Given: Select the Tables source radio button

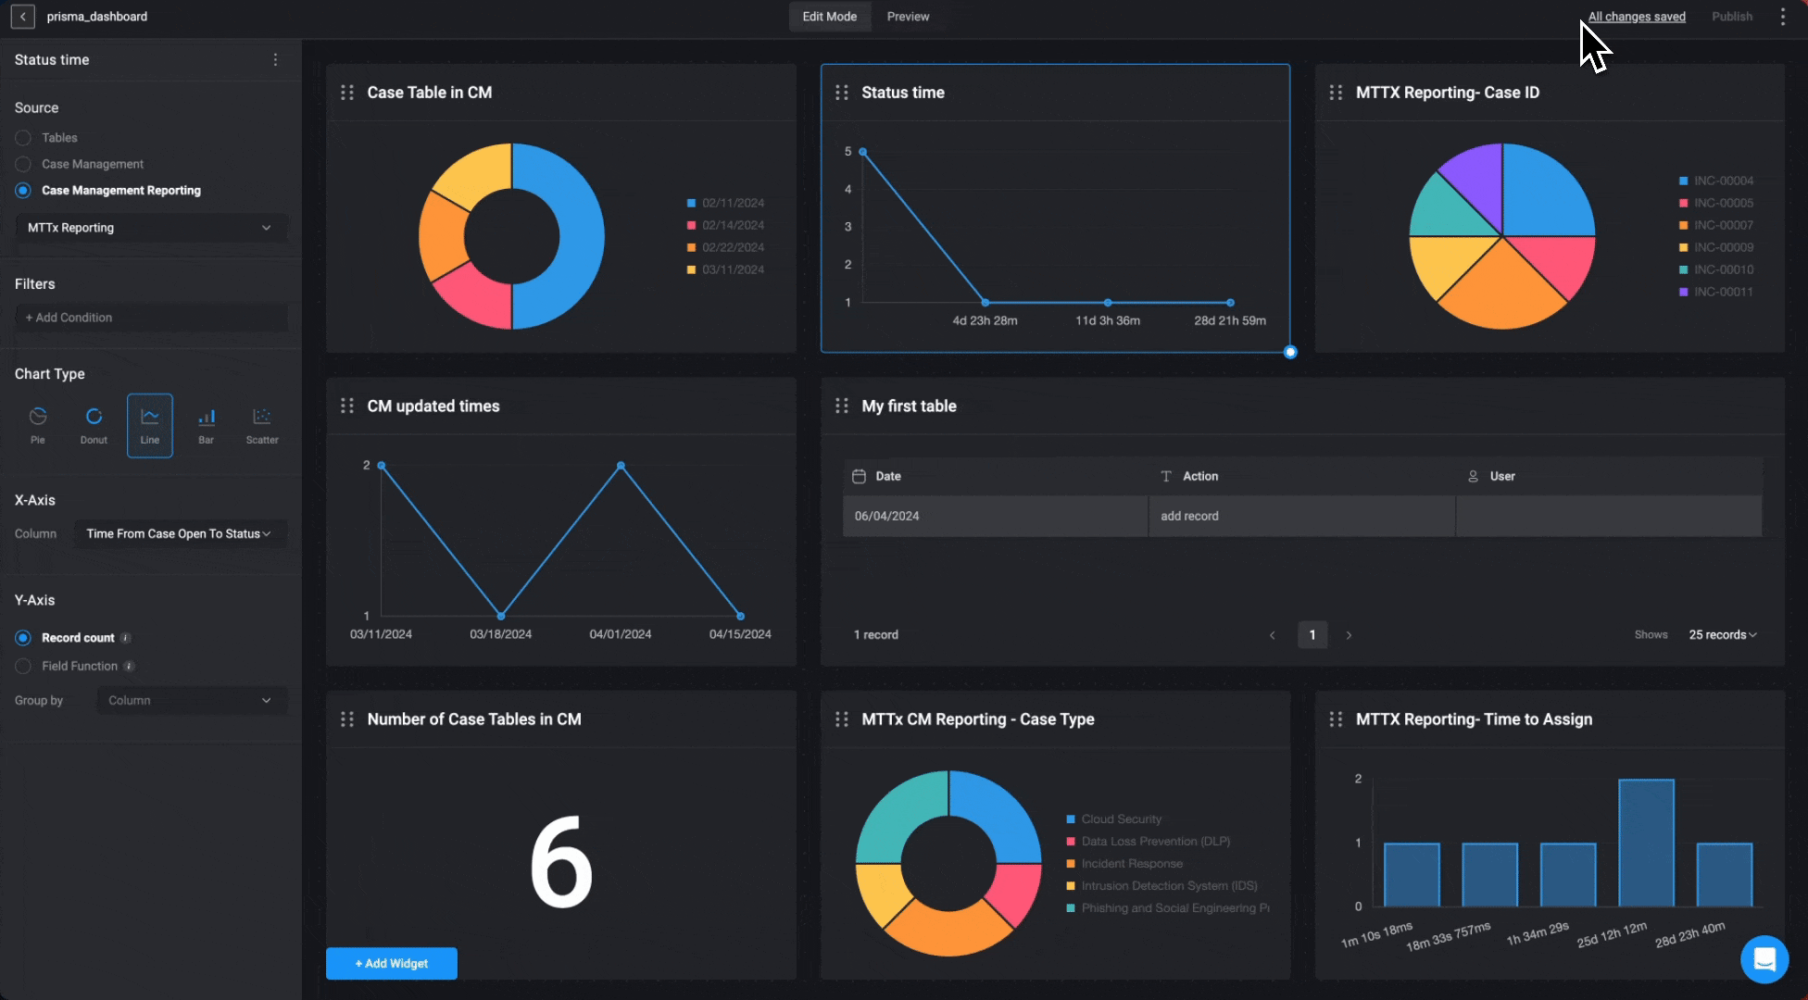Looking at the screenshot, I should [x=23, y=138].
